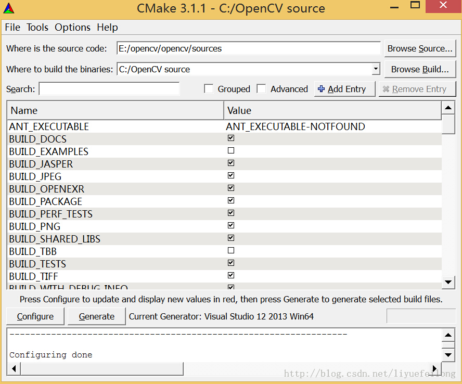Click the CMake logo icon in title bar
The width and height of the screenshot is (462, 384).
[9, 8]
